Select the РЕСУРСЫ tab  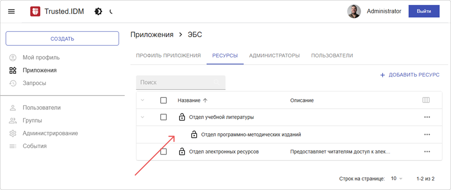(x=225, y=56)
